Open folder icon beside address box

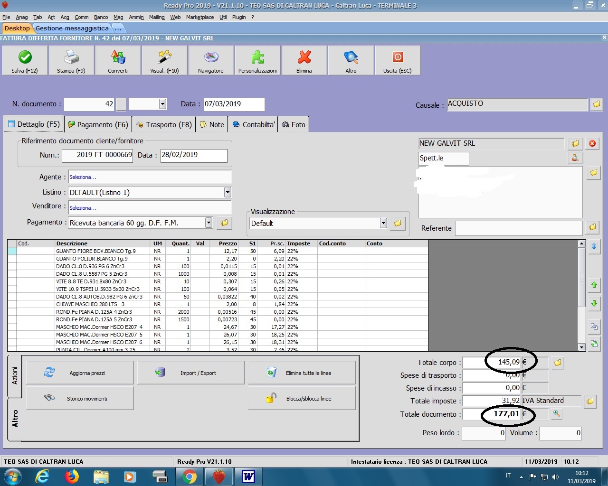click(594, 173)
